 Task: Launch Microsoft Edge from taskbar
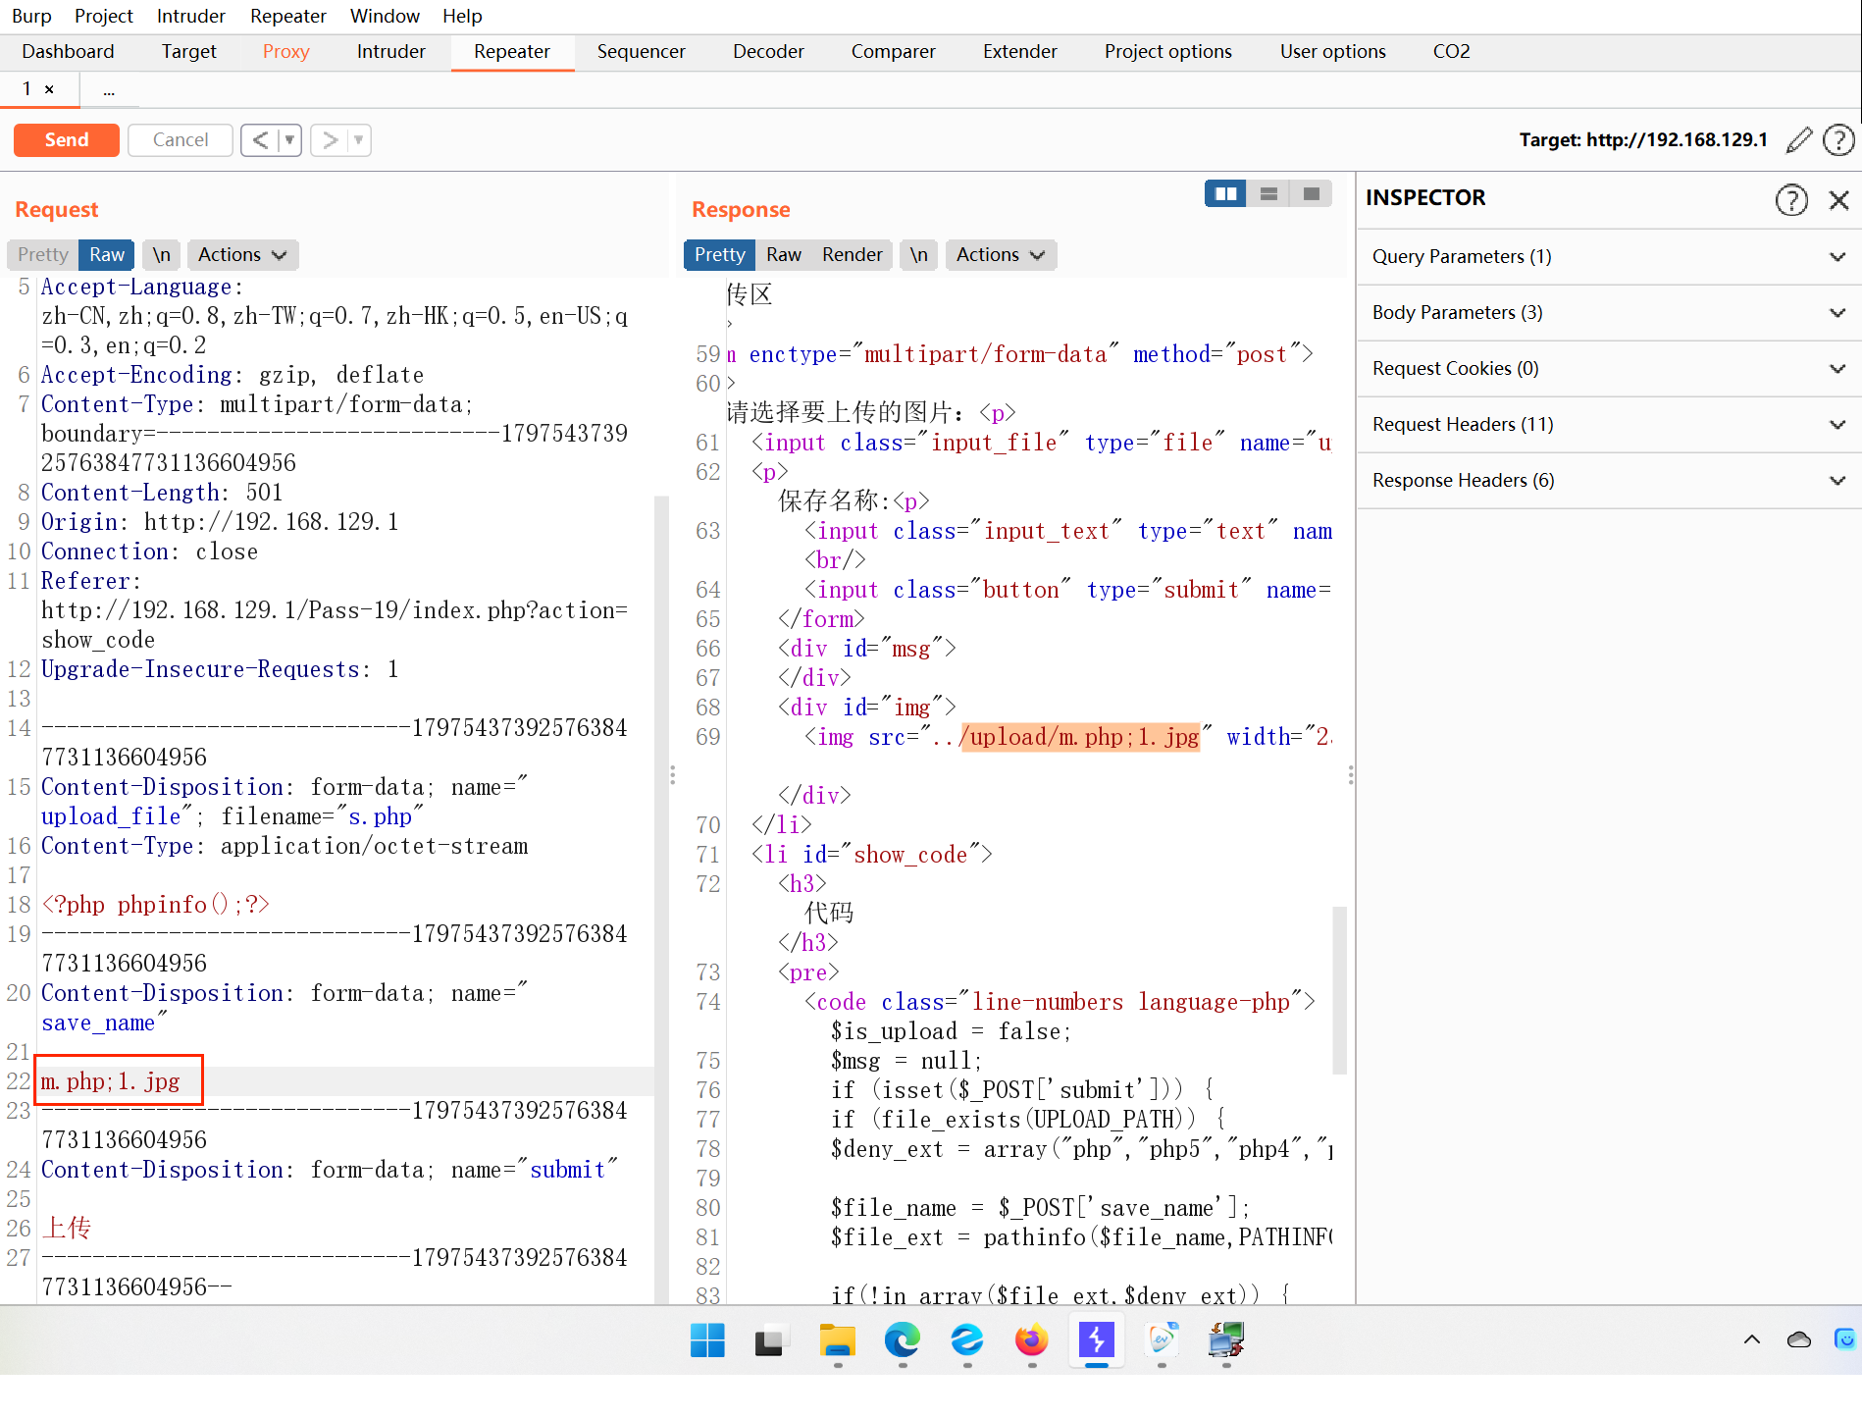pos(902,1339)
